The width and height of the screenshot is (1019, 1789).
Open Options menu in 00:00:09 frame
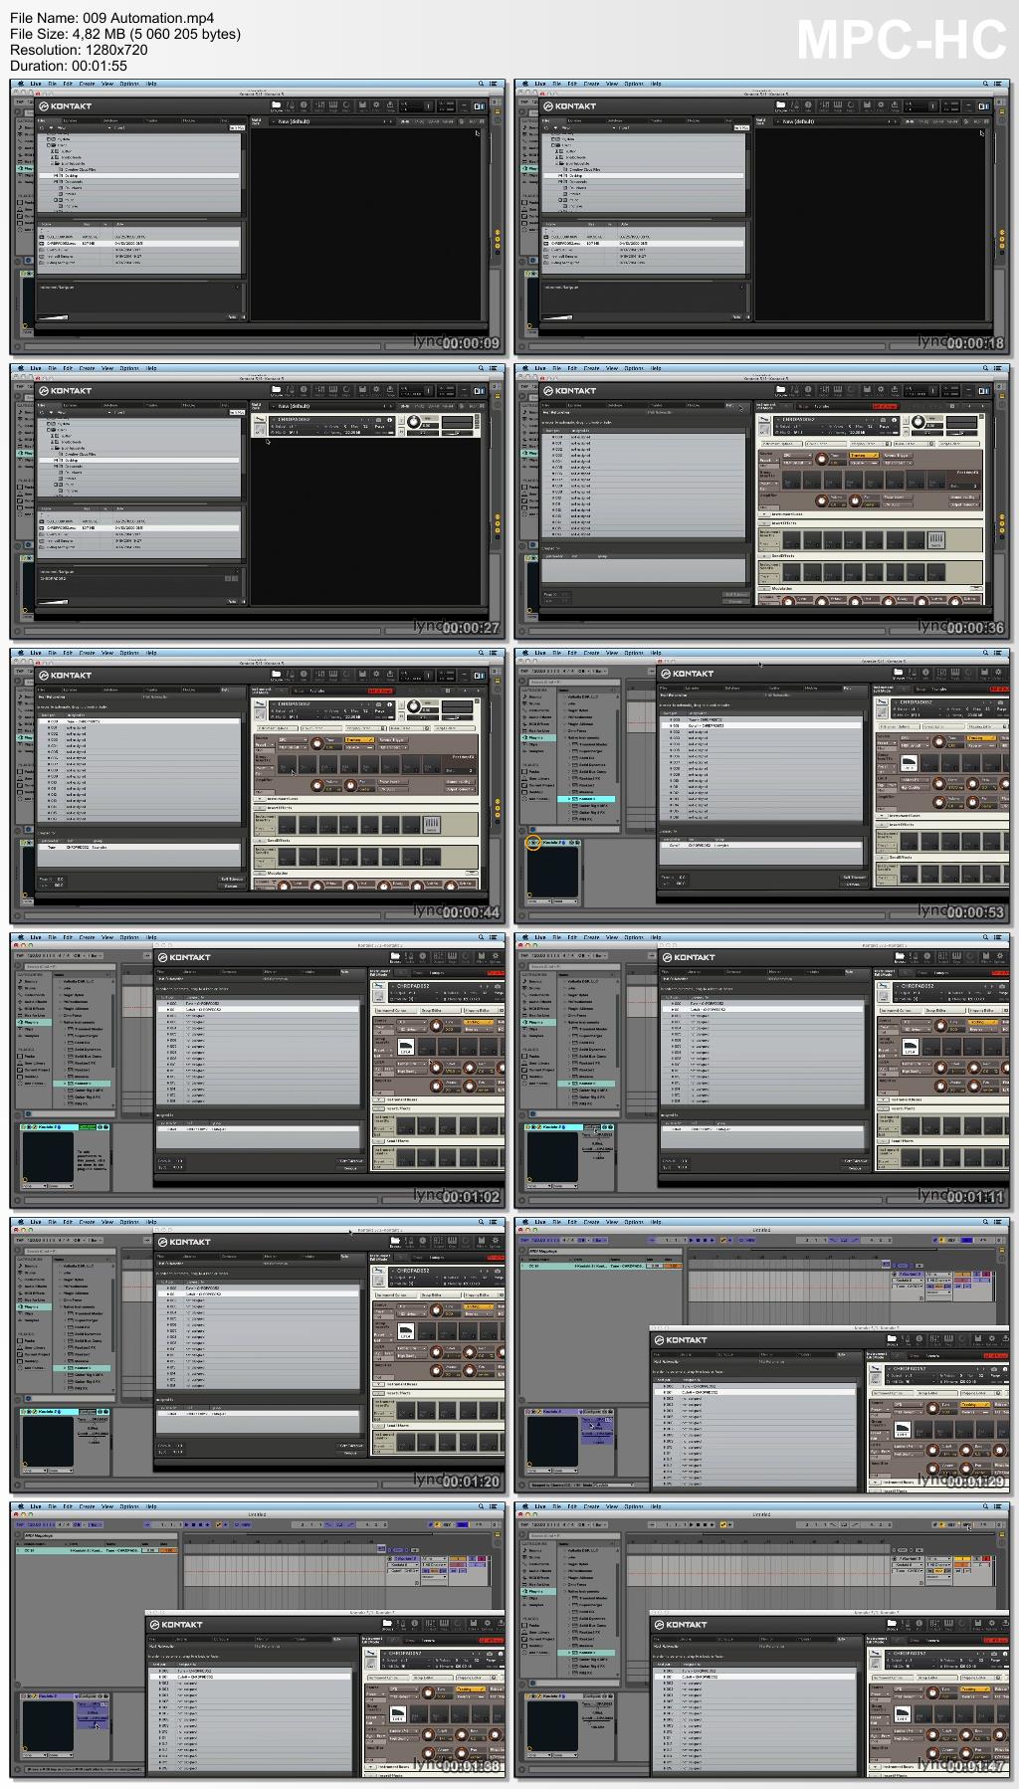coord(129,84)
